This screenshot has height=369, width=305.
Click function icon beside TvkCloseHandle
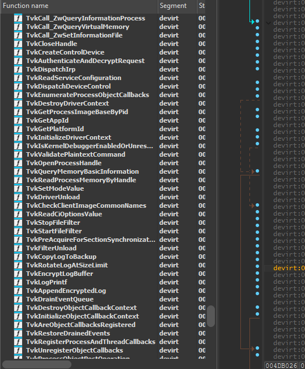pyautogui.click(x=18, y=44)
